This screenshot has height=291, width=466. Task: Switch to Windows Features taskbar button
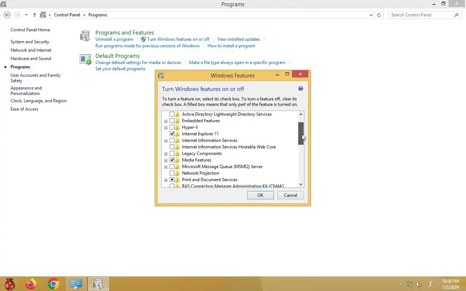(x=98, y=284)
